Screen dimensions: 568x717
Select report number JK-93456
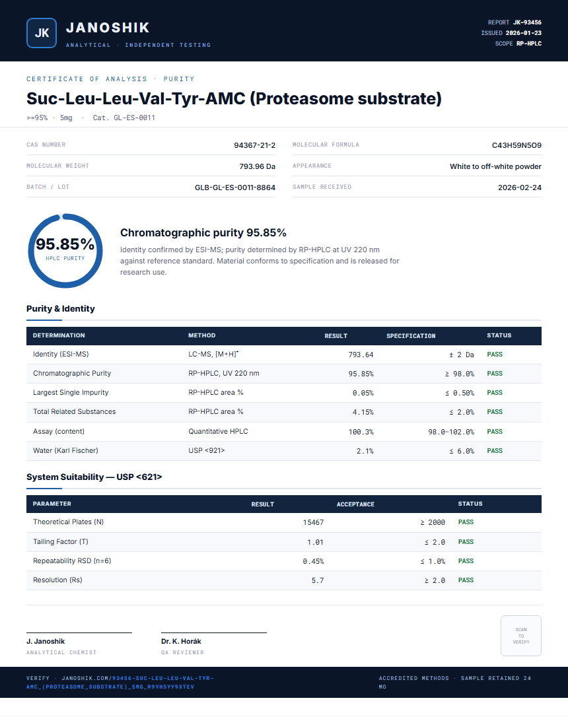[x=527, y=22]
